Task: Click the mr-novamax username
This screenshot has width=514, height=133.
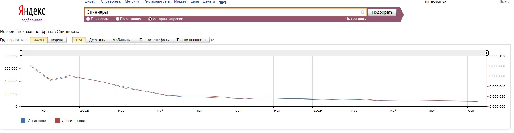Action: [x=435, y=1]
